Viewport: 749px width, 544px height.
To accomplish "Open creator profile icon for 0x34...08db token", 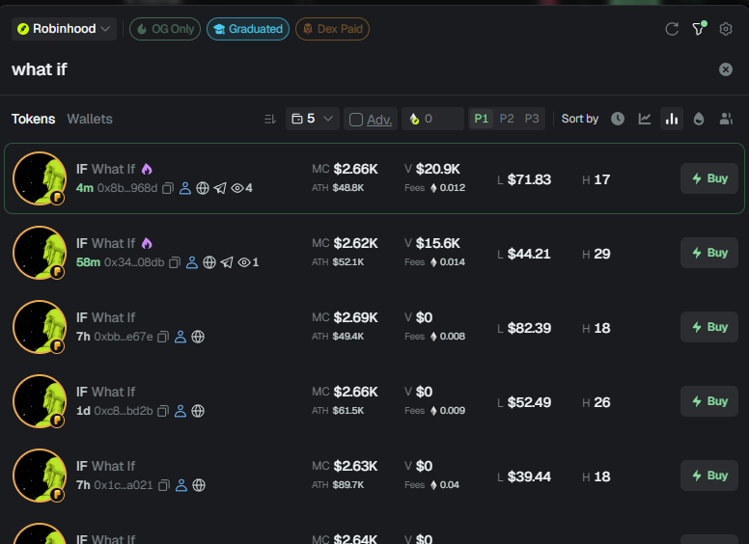I will 192,262.
